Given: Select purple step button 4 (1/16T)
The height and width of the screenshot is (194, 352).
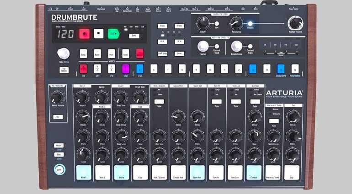Looking at the screenshot, I should pos(126,69).
